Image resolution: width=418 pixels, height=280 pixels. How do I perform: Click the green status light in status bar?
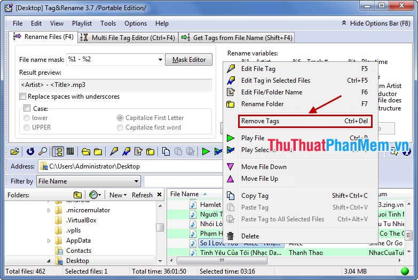405,271
